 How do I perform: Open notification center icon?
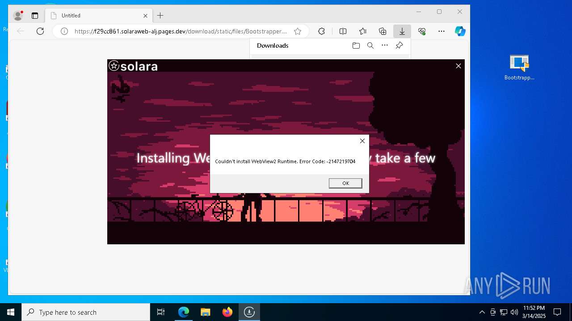pyautogui.click(x=557, y=312)
